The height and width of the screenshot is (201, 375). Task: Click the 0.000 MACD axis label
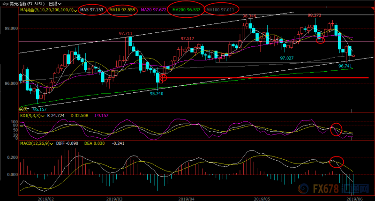[x=13, y=175]
